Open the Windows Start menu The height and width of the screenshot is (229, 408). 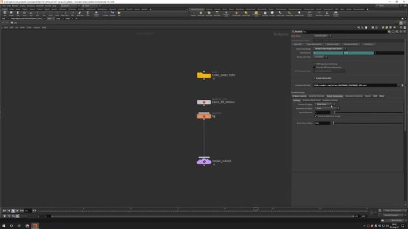(4, 226)
